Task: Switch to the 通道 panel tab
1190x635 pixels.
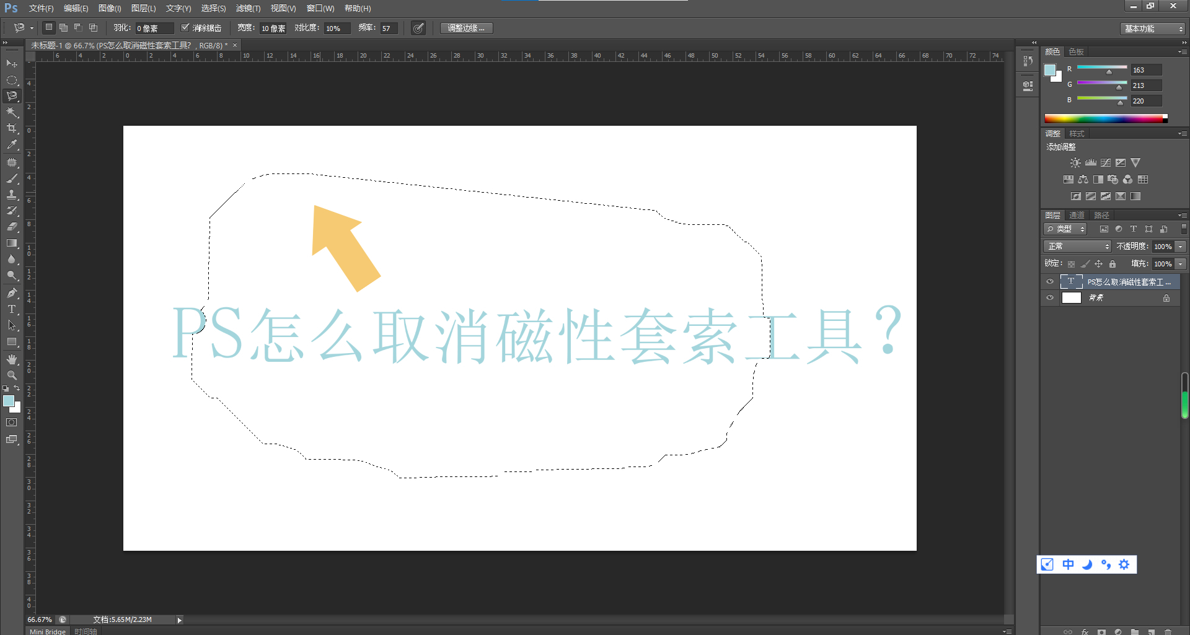Action: tap(1076, 215)
